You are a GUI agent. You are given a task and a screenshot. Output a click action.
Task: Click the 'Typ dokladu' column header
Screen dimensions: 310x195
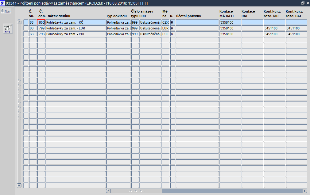point(116,16)
